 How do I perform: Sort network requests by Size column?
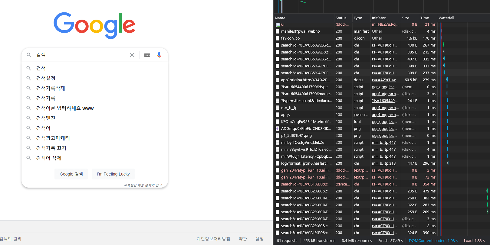coord(410,18)
